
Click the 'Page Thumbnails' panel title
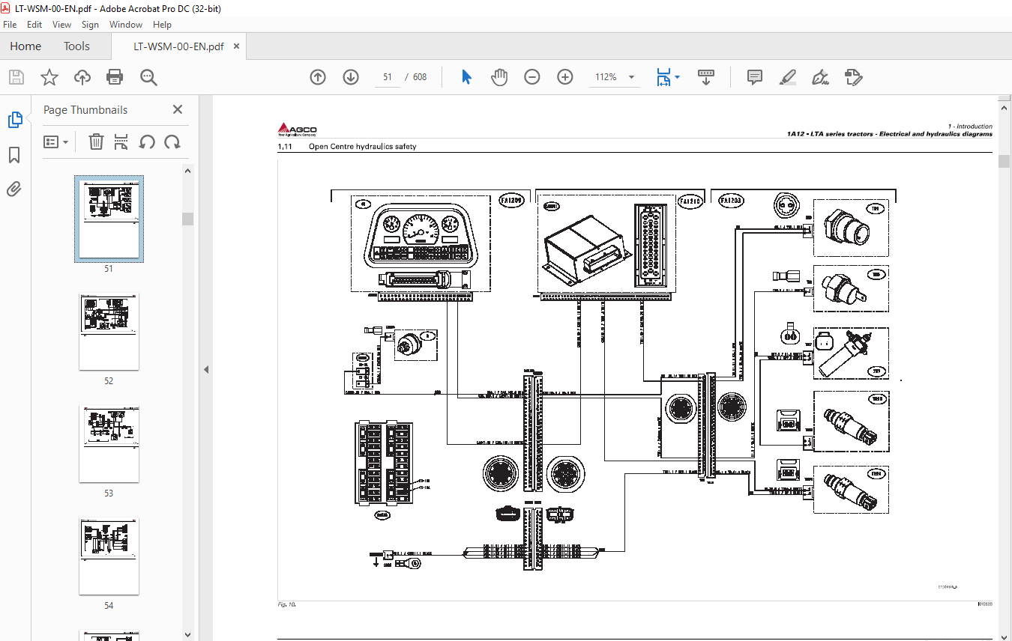point(85,109)
